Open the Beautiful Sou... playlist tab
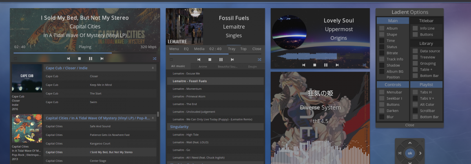The image size is (471, 164). click(x=228, y=66)
